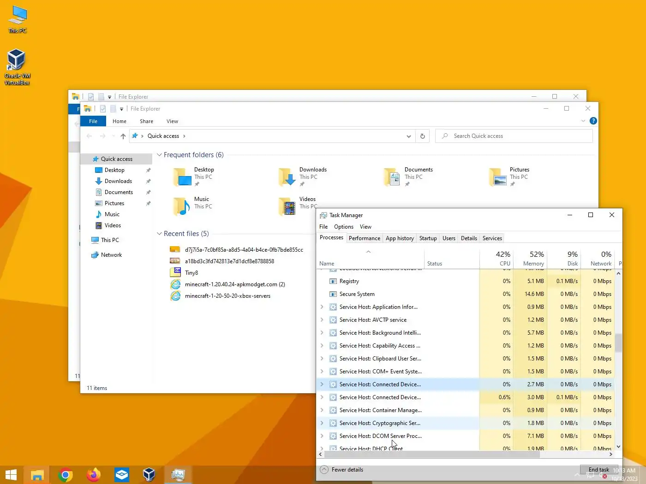This screenshot has width=646, height=484.
Task: Refresh the Quick access view
Action: tap(422, 136)
